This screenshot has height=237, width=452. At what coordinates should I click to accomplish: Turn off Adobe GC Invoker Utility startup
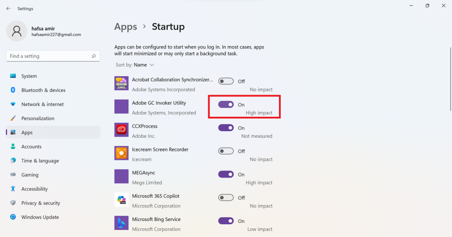click(x=226, y=105)
